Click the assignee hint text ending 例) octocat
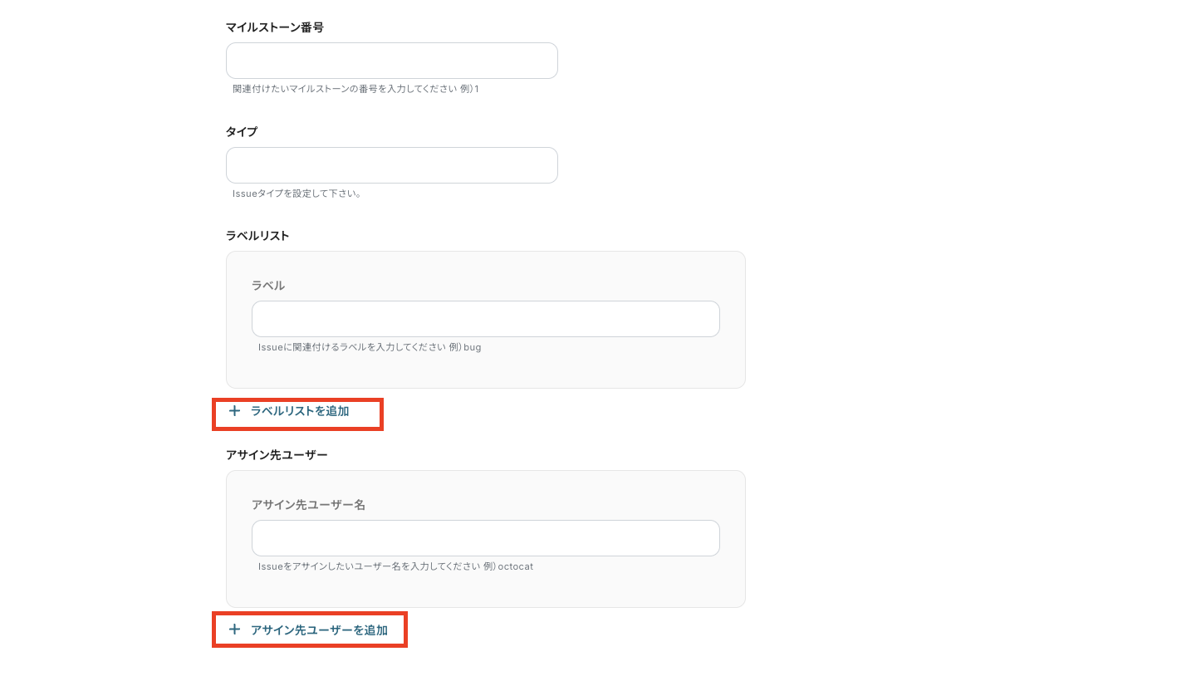 tap(395, 566)
